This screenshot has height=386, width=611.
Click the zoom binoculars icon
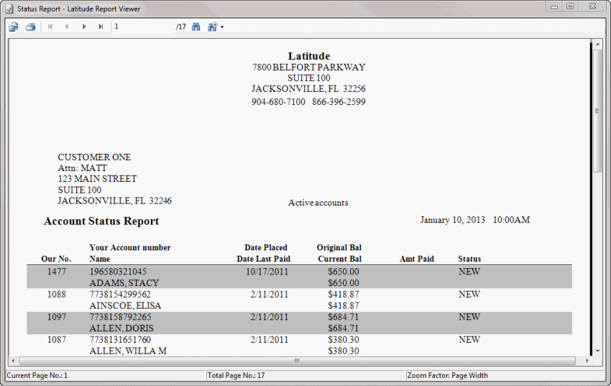coord(212,27)
